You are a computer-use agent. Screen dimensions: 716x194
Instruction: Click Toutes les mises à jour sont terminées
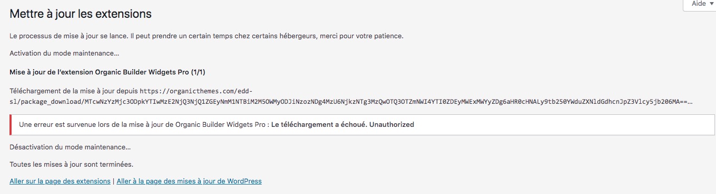[x=71, y=164]
